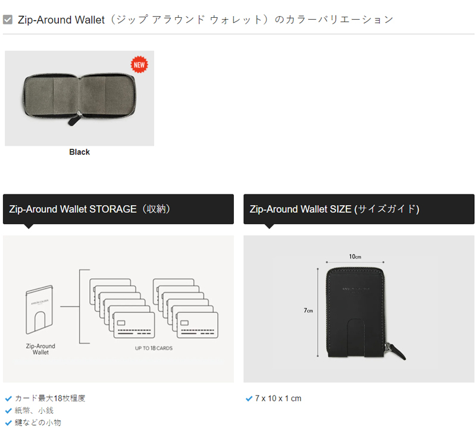Click the checkbox icon beside Zip-Around Wallet heading
The width and height of the screenshot is (476, 443).
click(x=8, y=20)
